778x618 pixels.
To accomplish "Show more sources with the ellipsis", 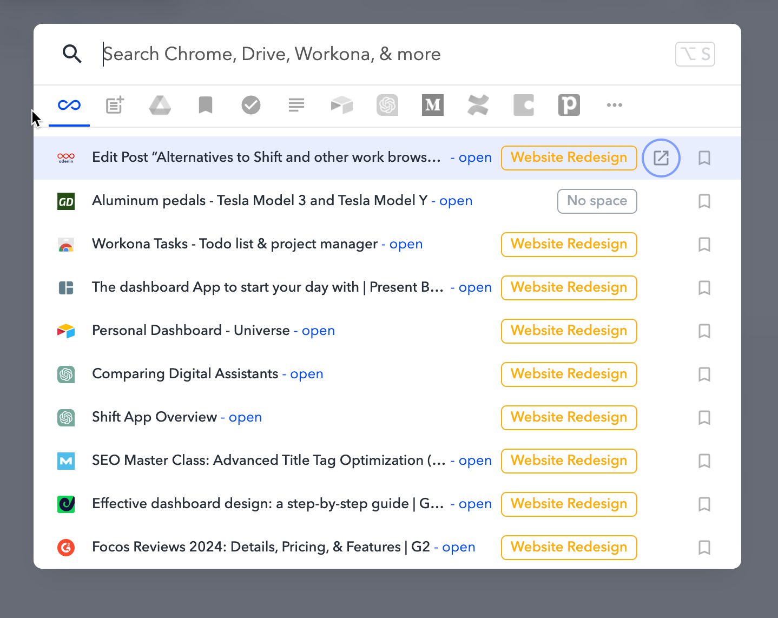I will pyautogui.click(x=615, y=105).
